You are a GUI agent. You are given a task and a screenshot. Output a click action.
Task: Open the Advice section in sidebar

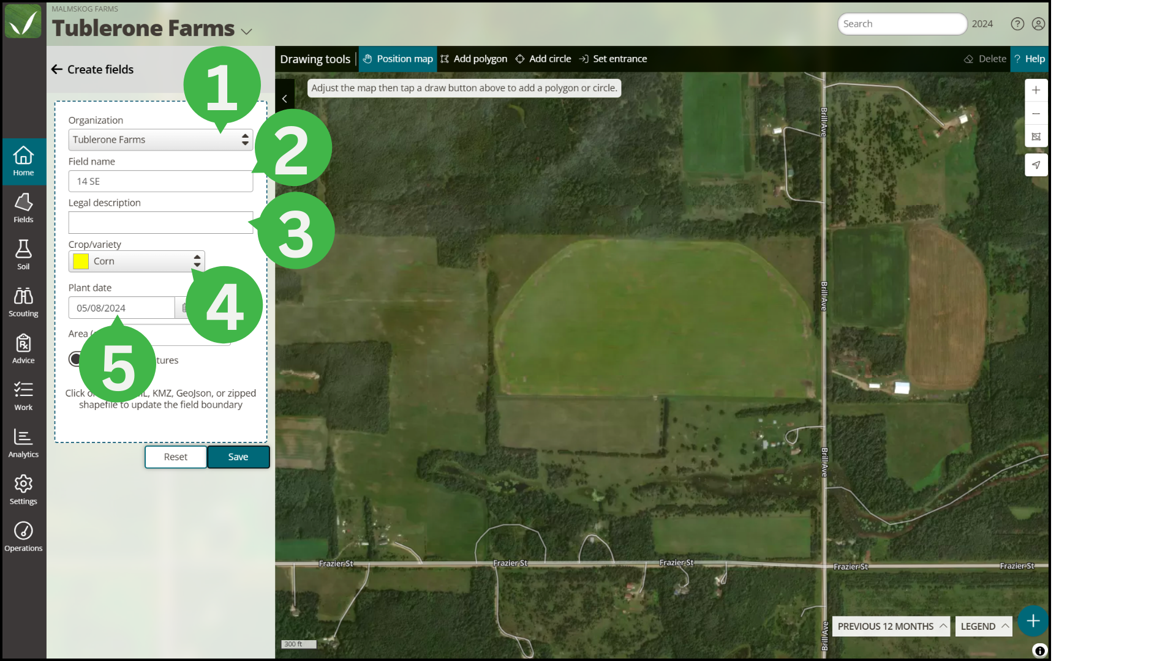(23, 349)
